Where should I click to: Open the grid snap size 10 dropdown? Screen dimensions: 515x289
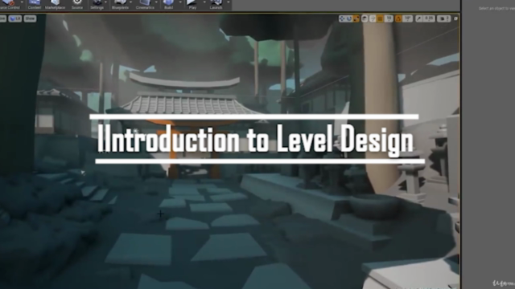click(x=389, y=18)
